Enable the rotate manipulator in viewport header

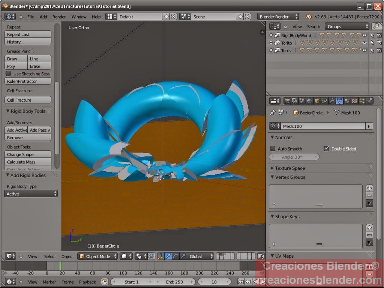pos(176,256)
